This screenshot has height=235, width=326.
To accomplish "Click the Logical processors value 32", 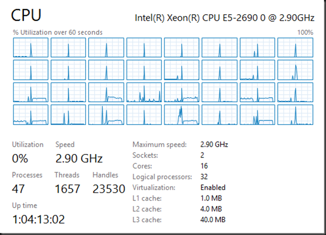I will coord(204,177).
